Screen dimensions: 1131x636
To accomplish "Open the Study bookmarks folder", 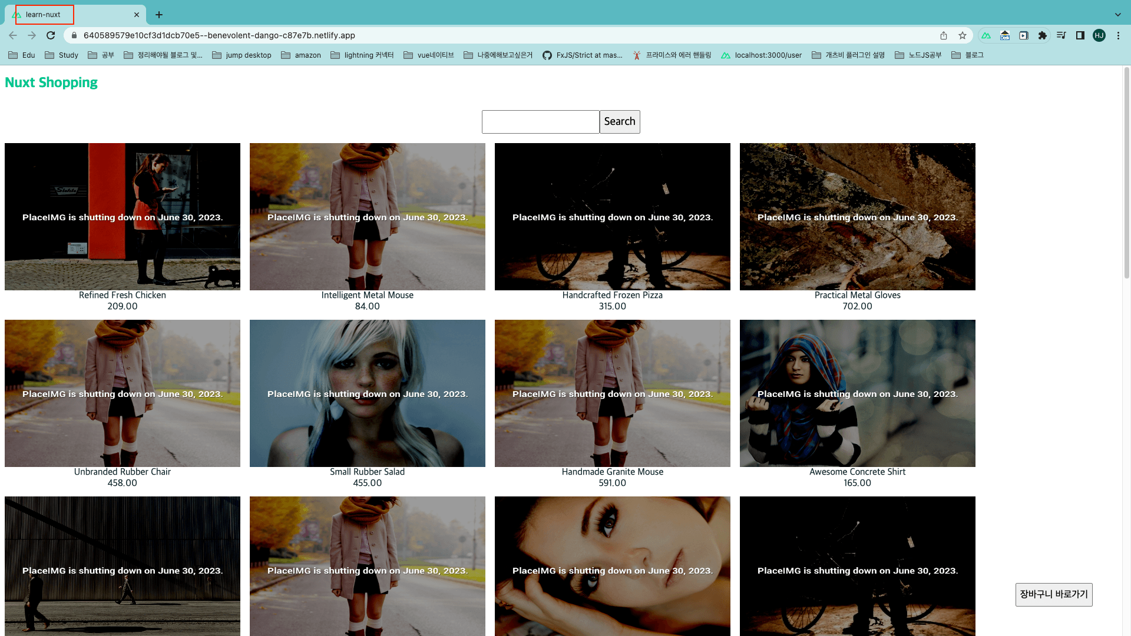I will tap(62, 55).
